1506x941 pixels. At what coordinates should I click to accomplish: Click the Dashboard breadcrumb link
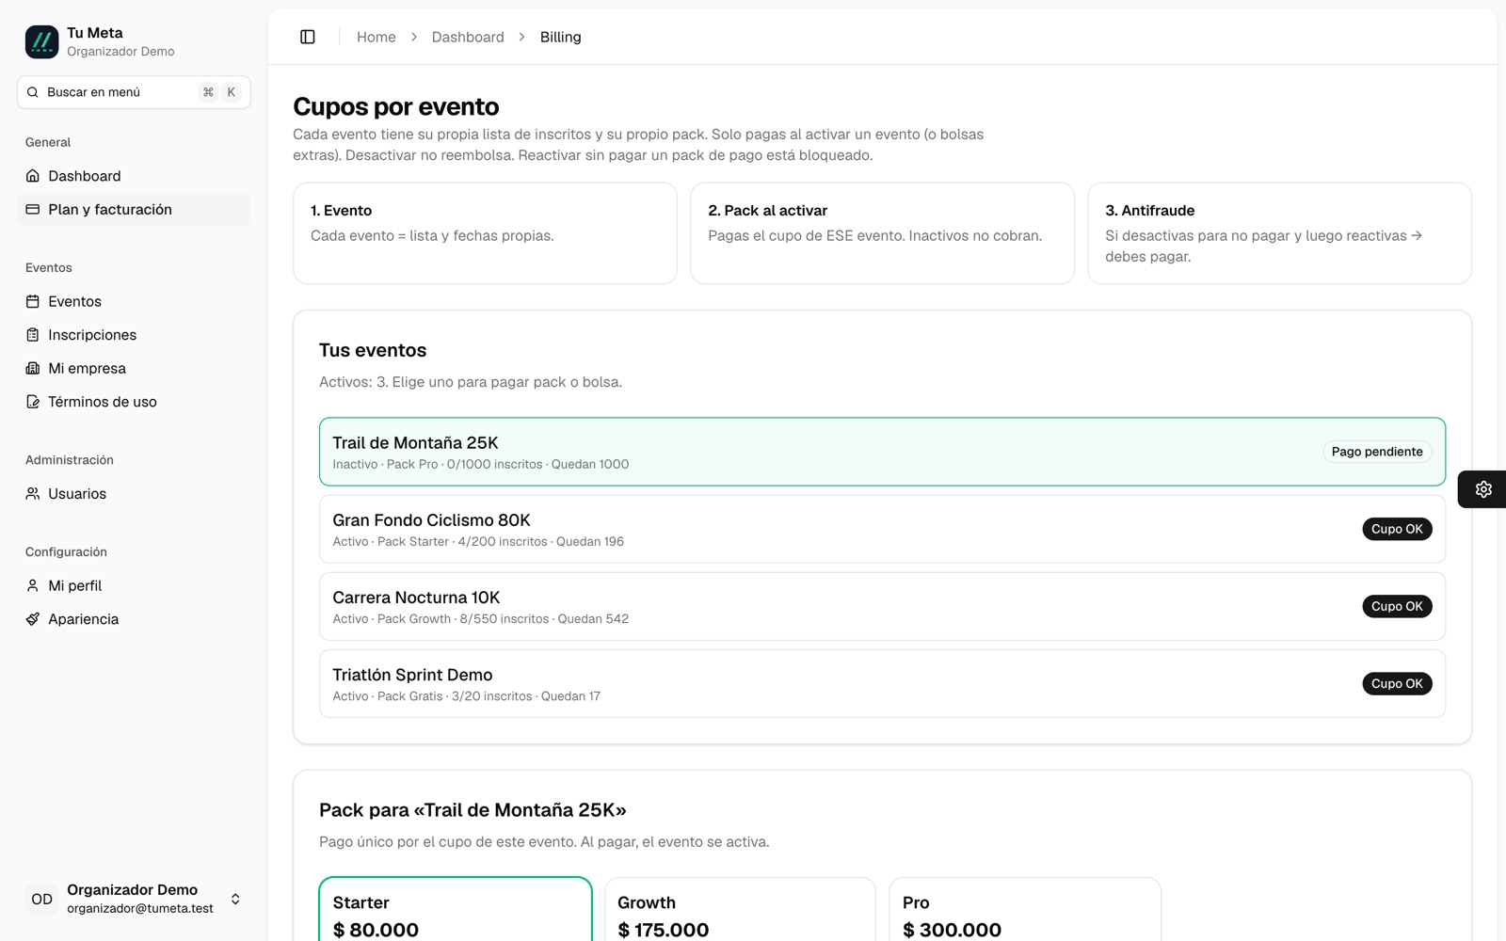tap(468, 37)
